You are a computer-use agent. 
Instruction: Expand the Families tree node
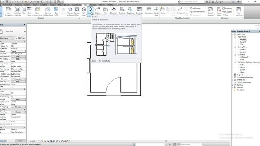pyautogui.click(x=233, y=85)
